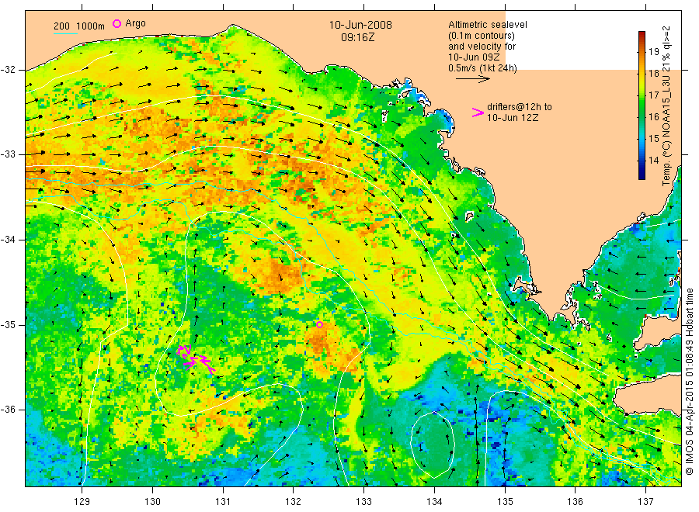699x512 pixels.
Task: Click the closed white sea-level contour near 134°E
Action: click(x=433, y=445)
